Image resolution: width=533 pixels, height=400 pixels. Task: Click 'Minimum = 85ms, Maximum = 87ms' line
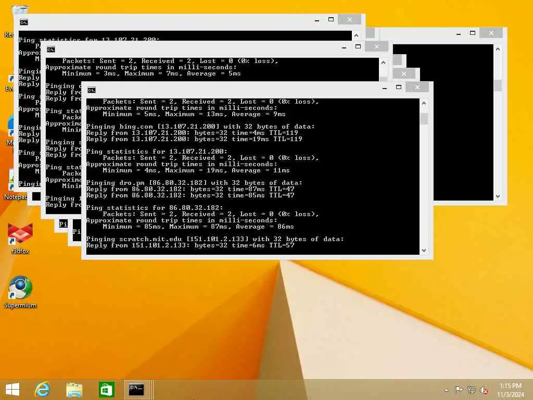point(198,227)
